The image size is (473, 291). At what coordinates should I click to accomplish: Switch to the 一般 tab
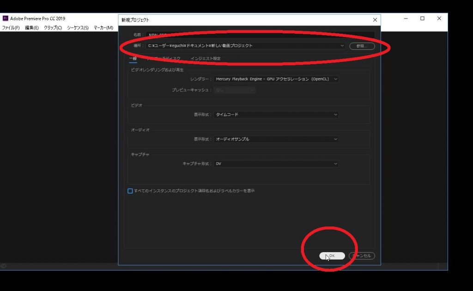[x=133, y=59]
